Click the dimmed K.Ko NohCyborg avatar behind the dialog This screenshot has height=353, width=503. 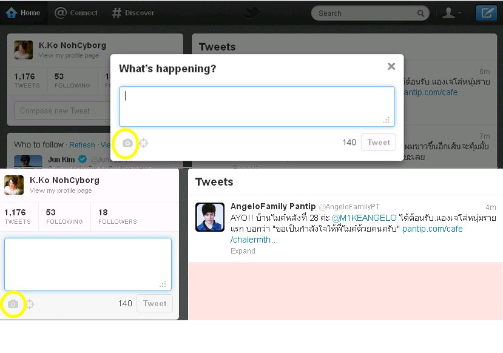point(24,50)
